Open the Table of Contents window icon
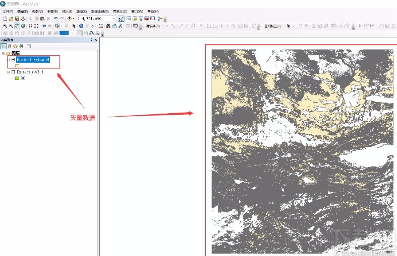Viewport: 397px width, 256px height. coord(129,19)
